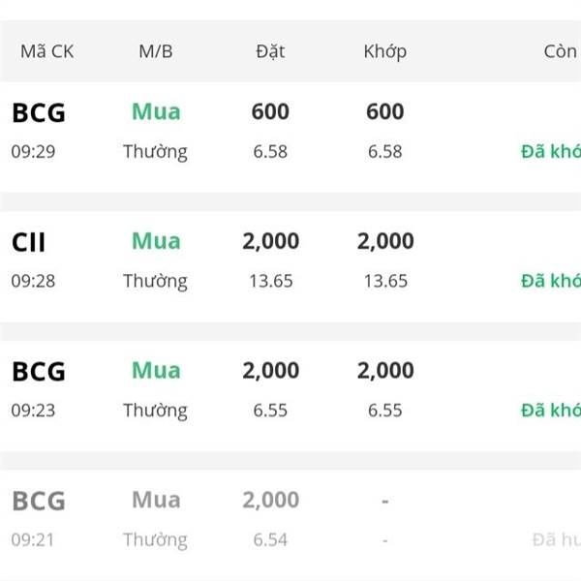
Task: Click Thường order type under the 09:23 row
Action: coord(155,411)
